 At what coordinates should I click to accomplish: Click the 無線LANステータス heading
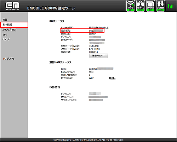[60, 62]
